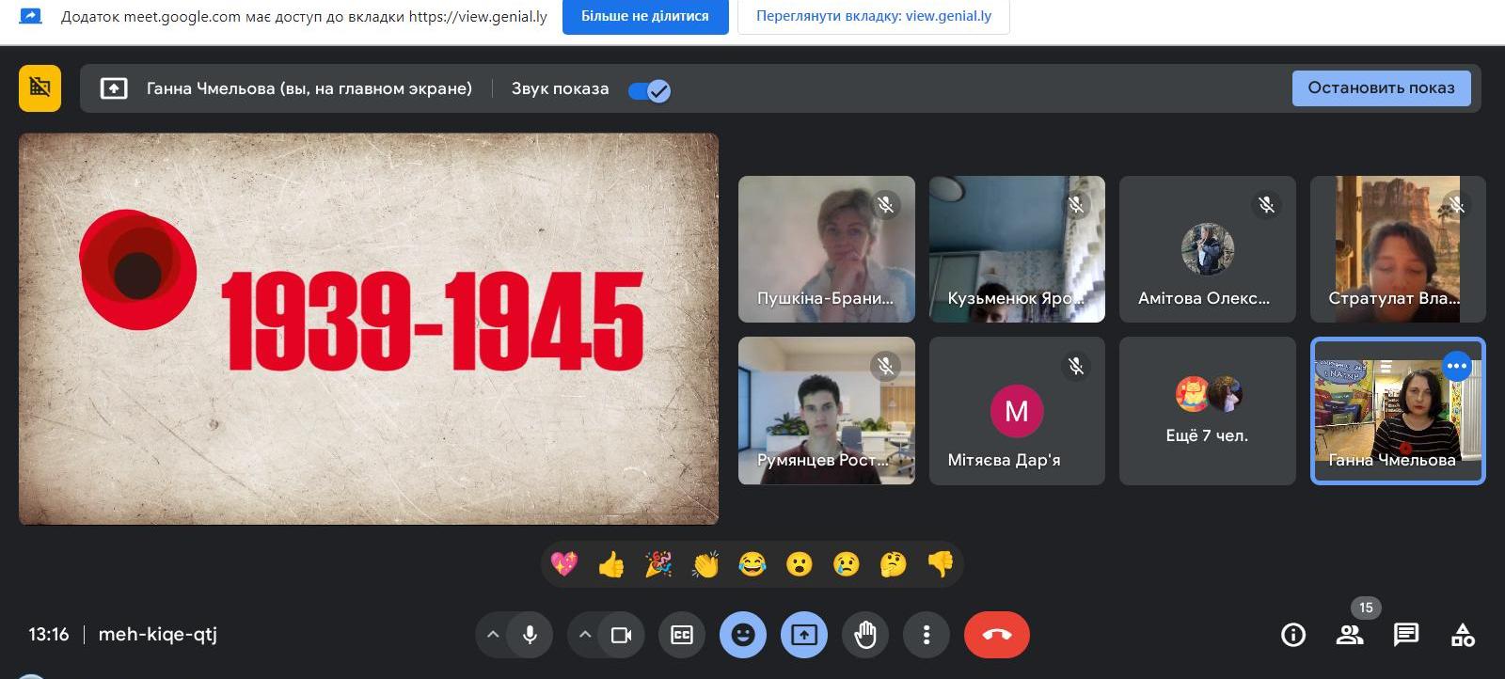This screenshot has height=679, width=1505.
Task: Send the thumbs up reaction emoji
Action: (x=611, y=564)
